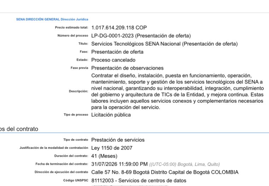Click the label Descripción

tap(78, 91)
